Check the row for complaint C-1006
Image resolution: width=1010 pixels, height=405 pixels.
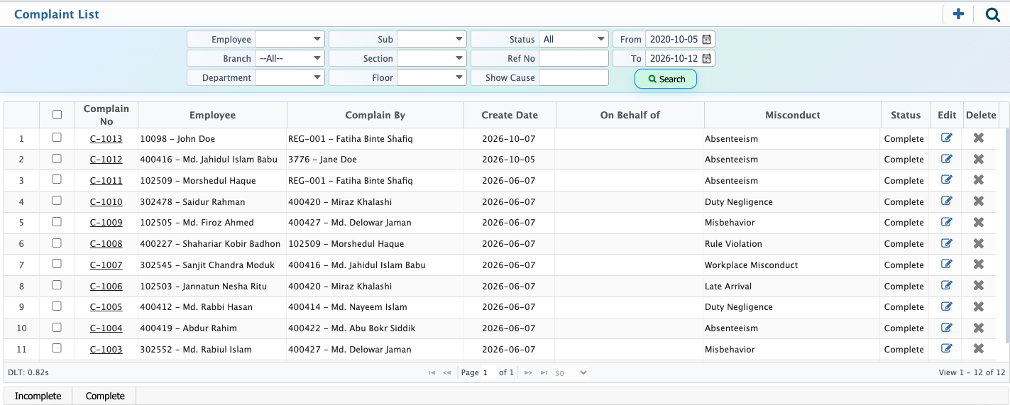[57, 285]
